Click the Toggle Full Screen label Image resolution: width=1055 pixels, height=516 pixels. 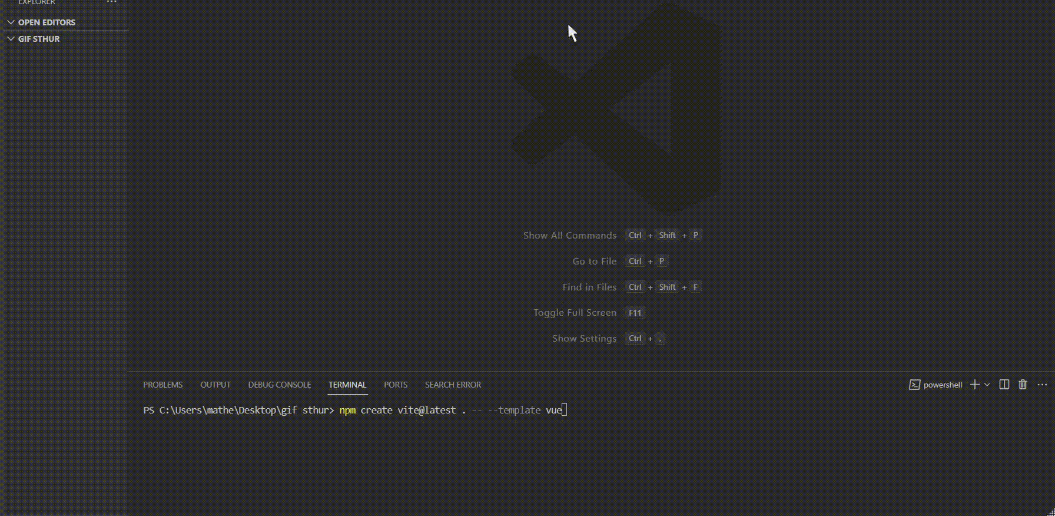(575, 312)
